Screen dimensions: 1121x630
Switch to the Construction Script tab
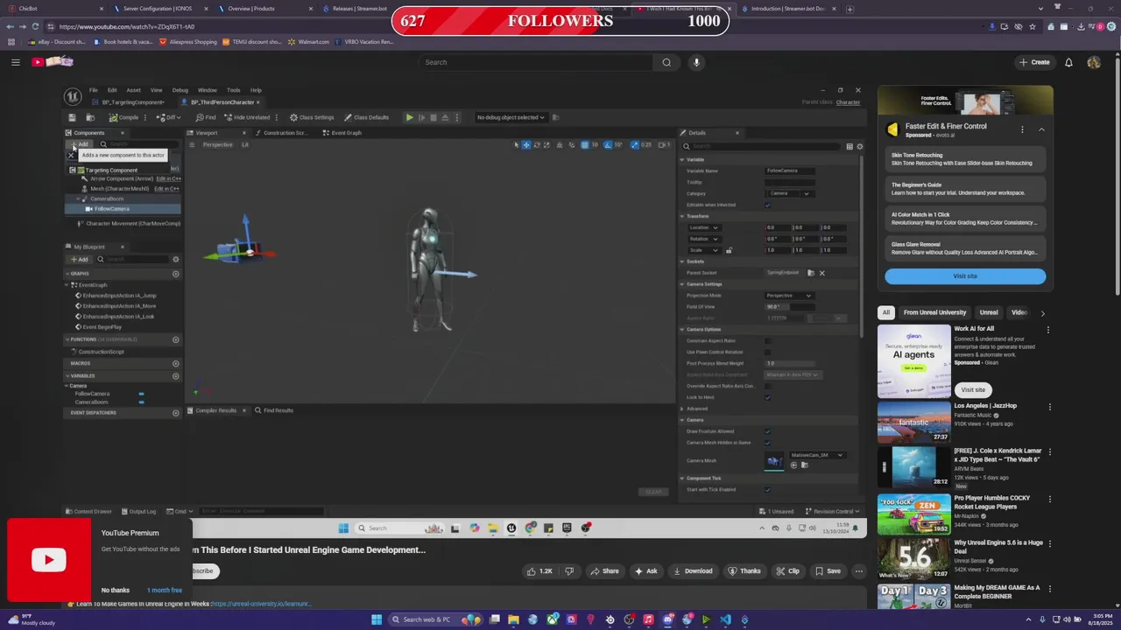click(x=281, y=133)
